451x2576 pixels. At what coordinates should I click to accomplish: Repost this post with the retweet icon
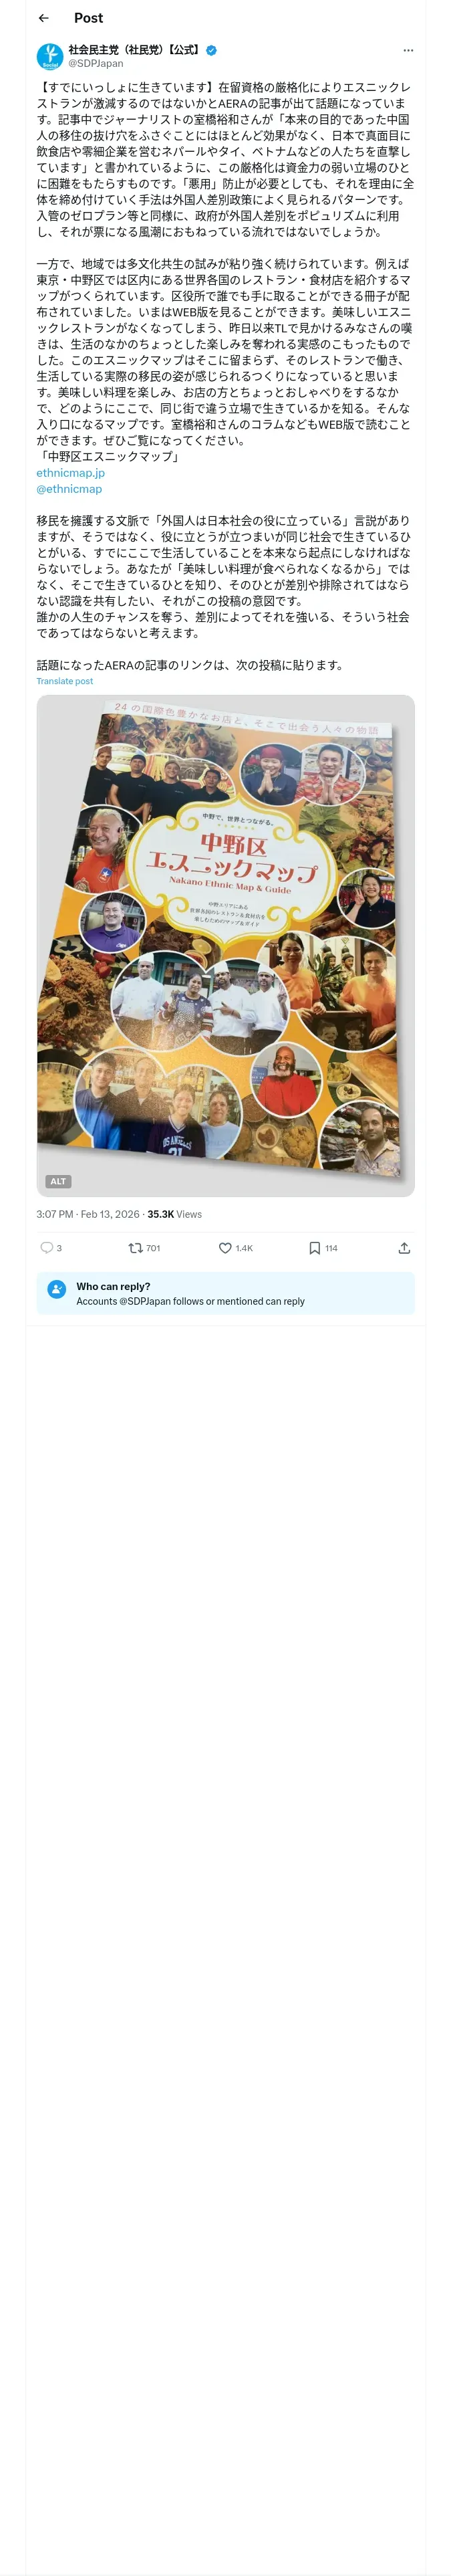(136, 1247)
